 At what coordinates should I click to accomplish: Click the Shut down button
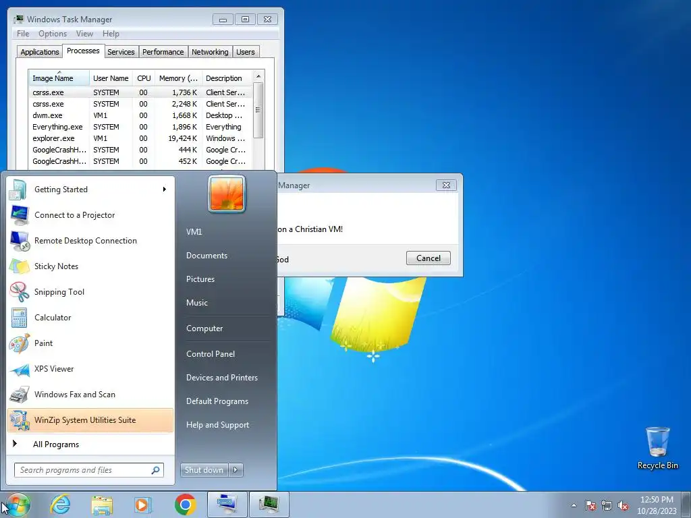pos(204,470)
